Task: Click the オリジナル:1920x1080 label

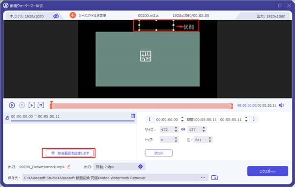Action: pos(27,16)
